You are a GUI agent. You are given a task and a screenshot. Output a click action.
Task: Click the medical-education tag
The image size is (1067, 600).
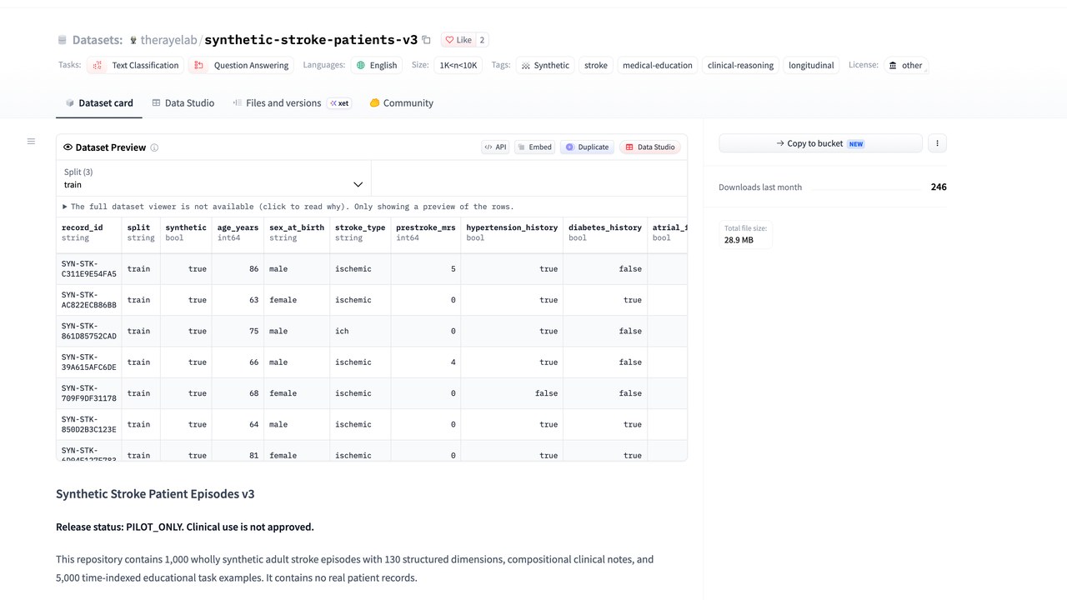click(x=658, y=65)
